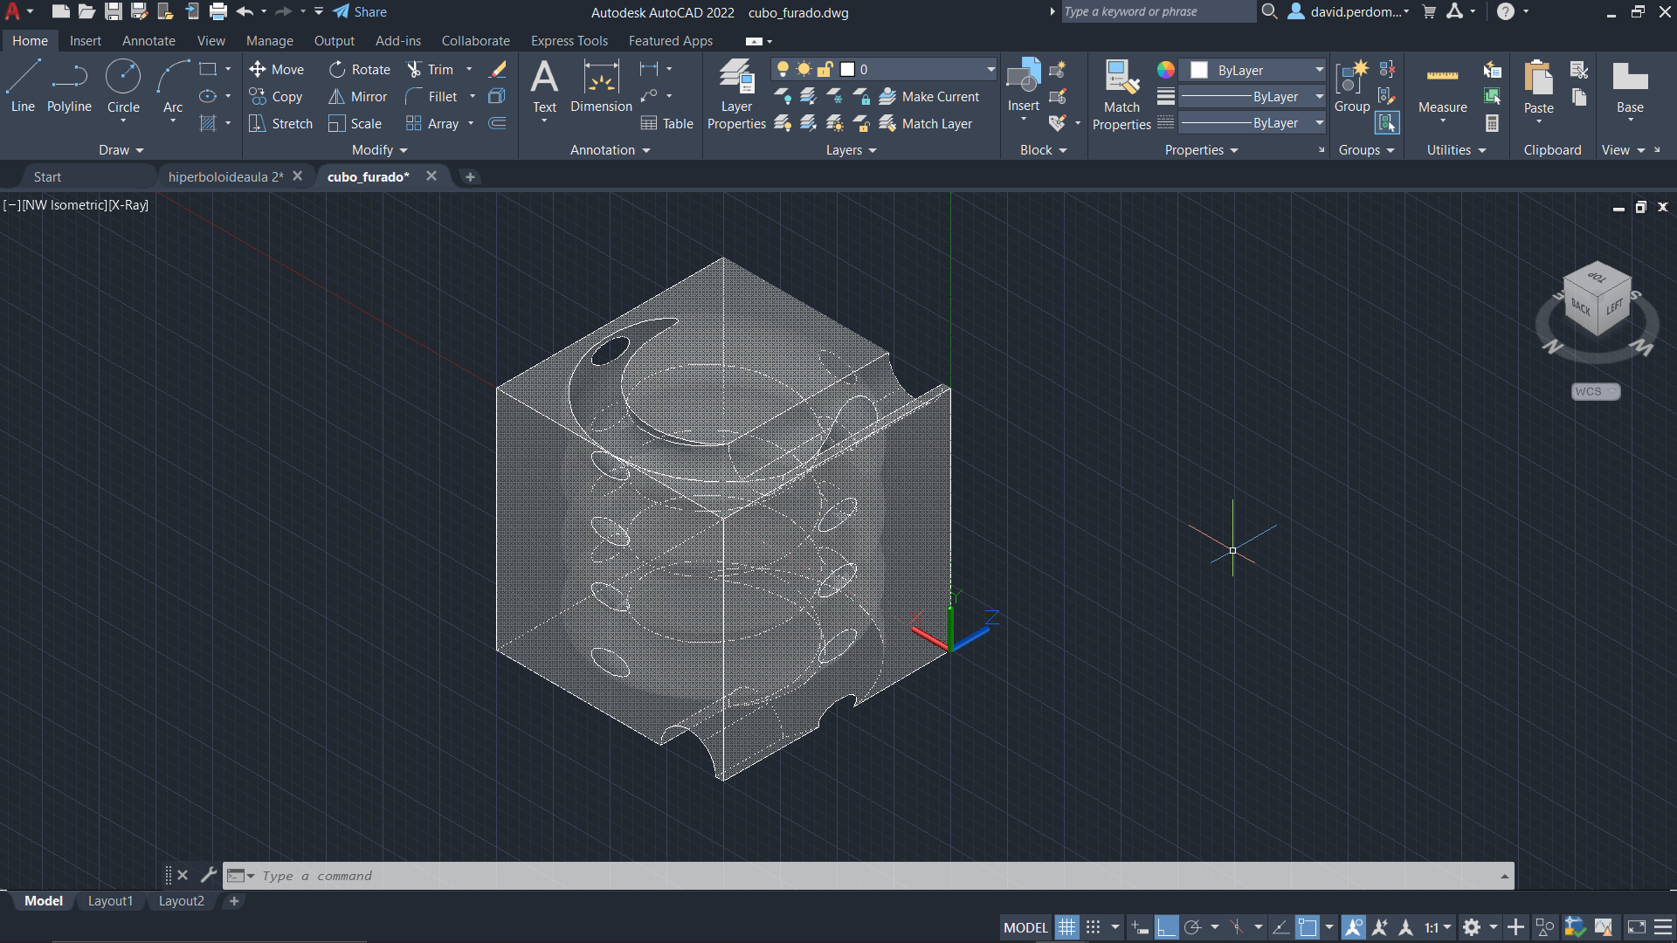This screenshot has height=943, width=1677.
Task: Open the WCS coordinate system dropdown
Action: (x=1595, y=391)
